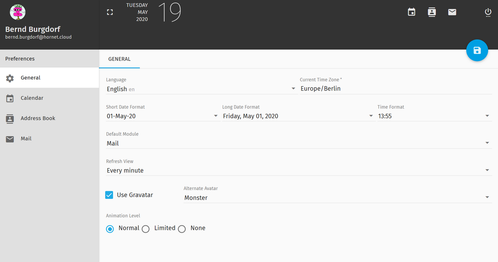Open the address book icon in top bar
The height and width of the screenshot is (262, 498).
[x=432, y=12]
